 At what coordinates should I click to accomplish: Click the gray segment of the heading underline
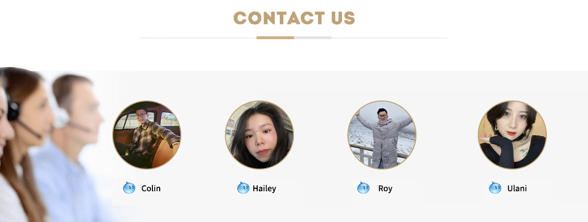313,38
